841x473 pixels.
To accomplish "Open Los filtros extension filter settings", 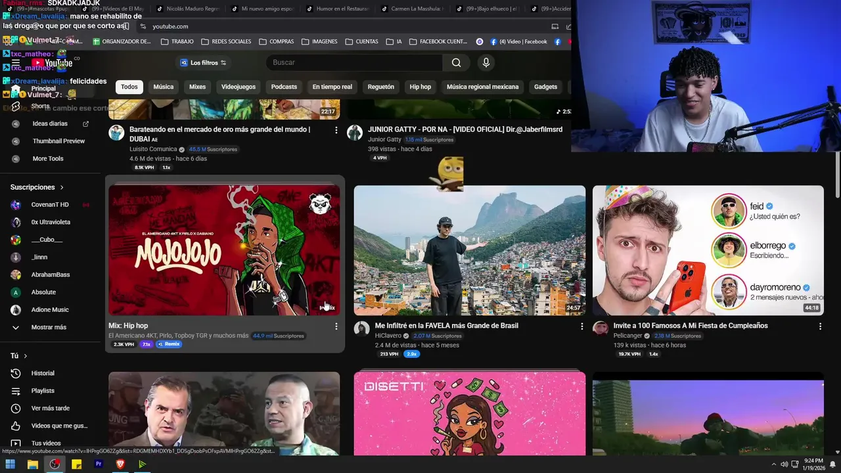I will point(203,63).
